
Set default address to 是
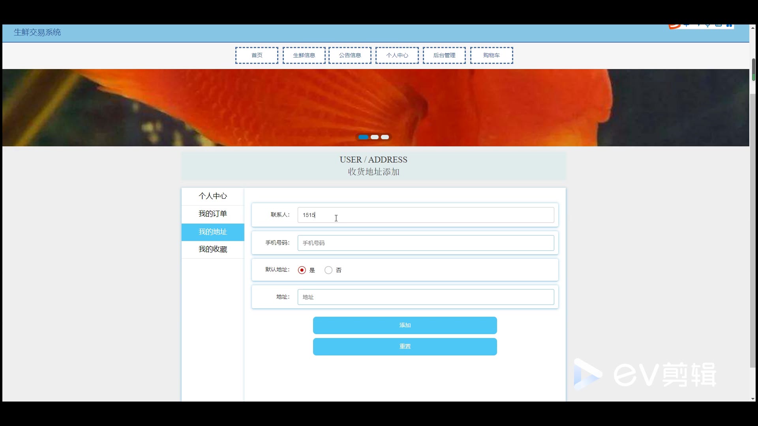pos(302,270)
